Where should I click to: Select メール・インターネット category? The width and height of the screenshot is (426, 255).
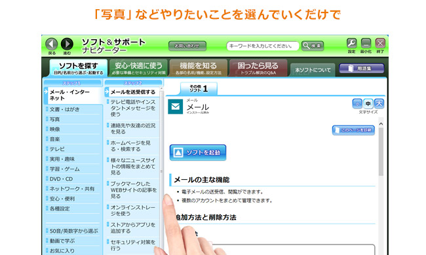point(73,95)
